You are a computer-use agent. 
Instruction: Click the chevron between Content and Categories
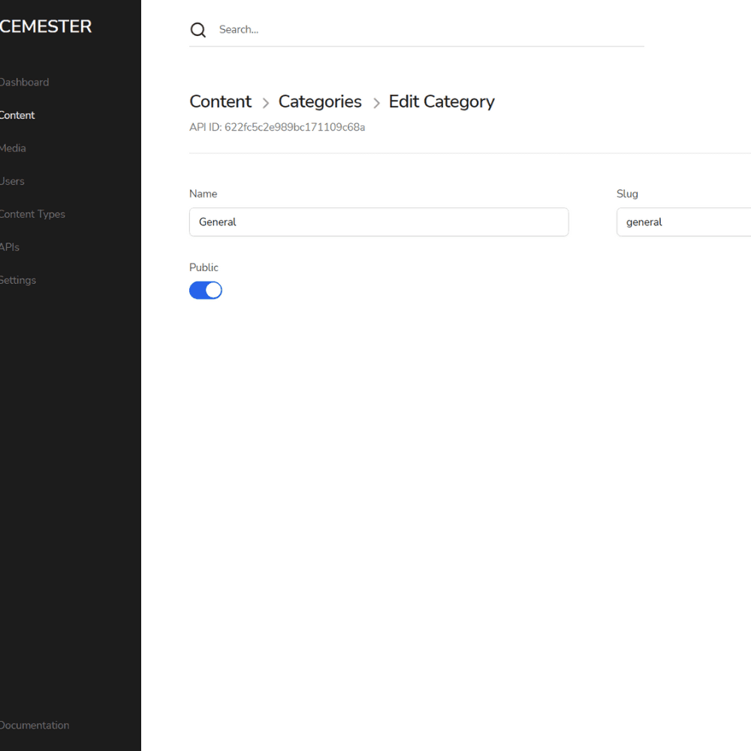click(265, 103)
